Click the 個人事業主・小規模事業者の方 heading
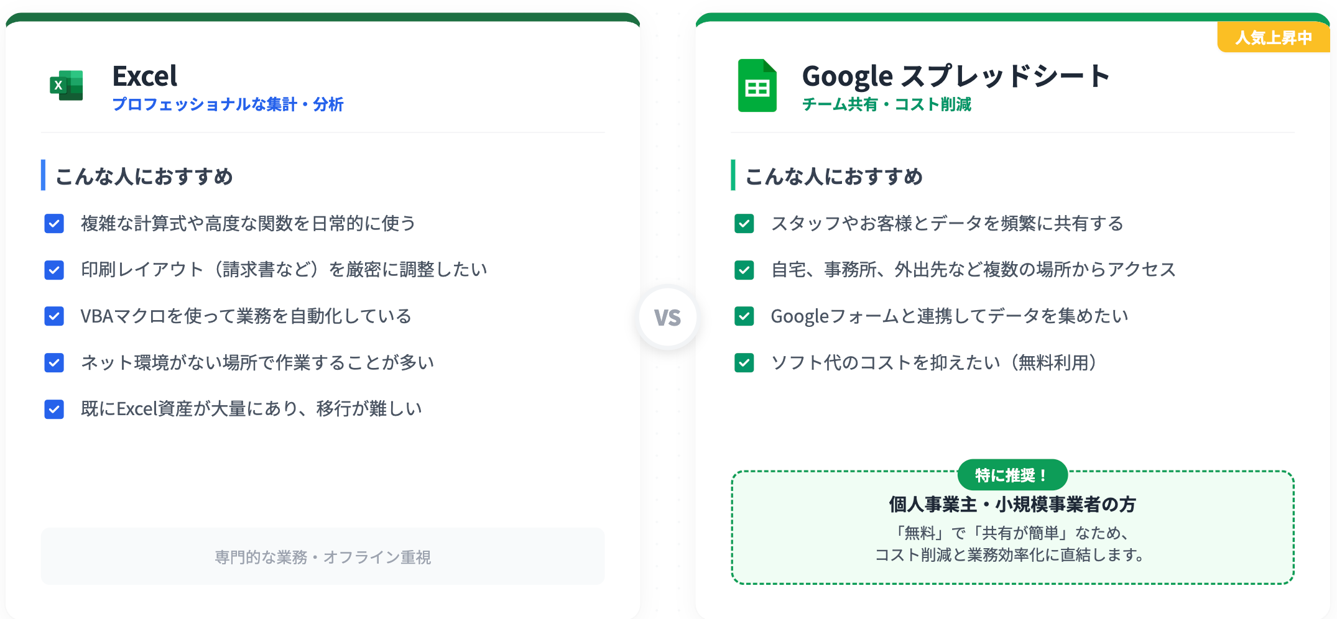This screenshot has height=619, width=1337. coord(1012,505)
